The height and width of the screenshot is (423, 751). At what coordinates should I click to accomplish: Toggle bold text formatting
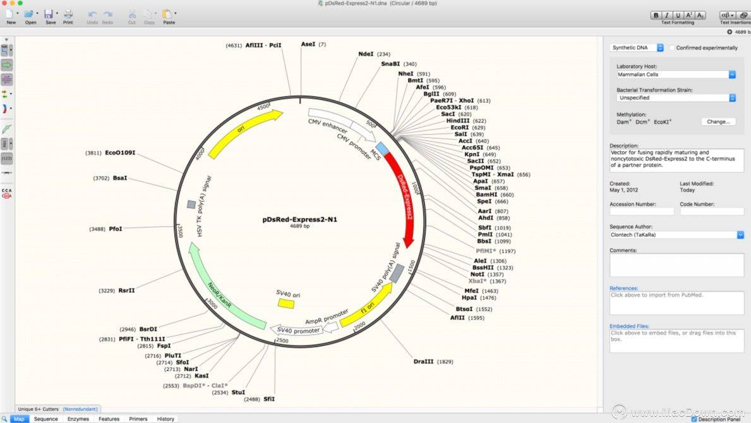(x=657, y=14)
